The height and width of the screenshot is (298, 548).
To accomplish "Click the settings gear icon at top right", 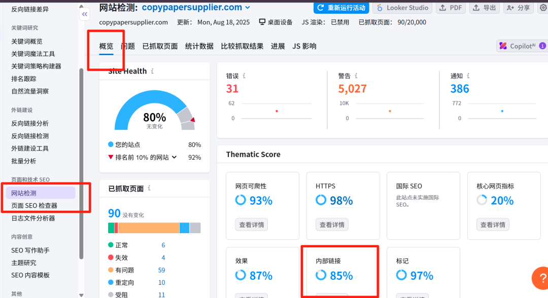I will 543,8.
